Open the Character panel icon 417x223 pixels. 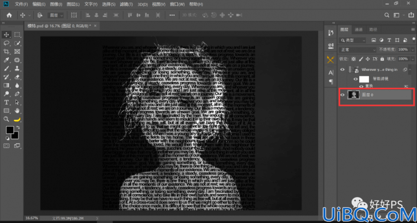331,73
